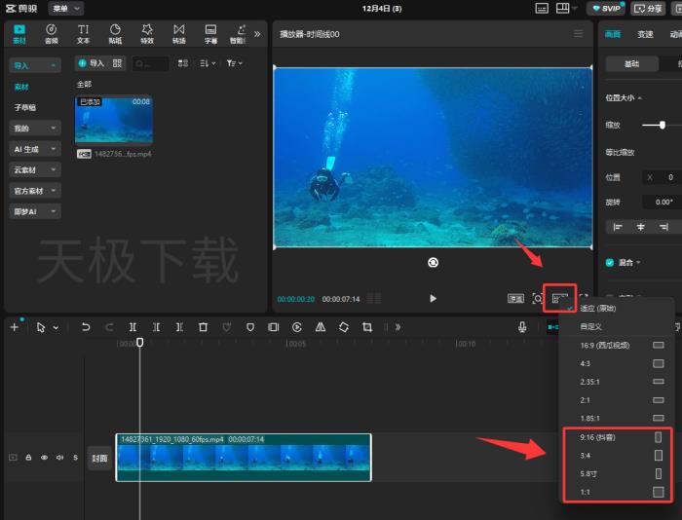The height and width of the screenshot is (520, 682).
Task: Open the 特效 (Effects) panel icon
Action: (x=147, y=33)
